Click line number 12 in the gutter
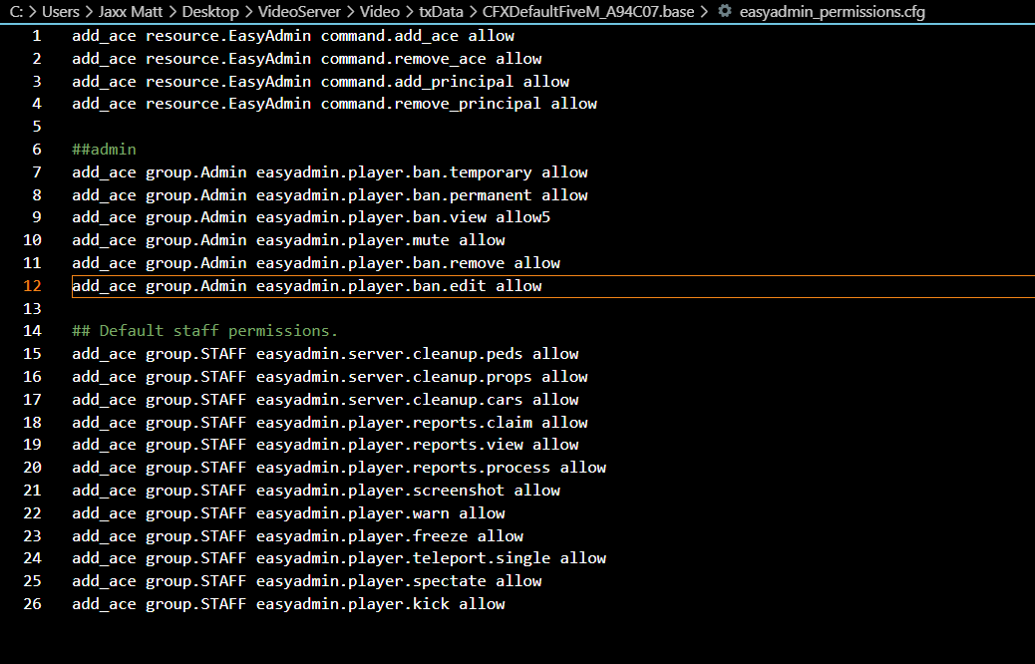Viewport: 1035px width, 664px height. [x=32, y=286]
